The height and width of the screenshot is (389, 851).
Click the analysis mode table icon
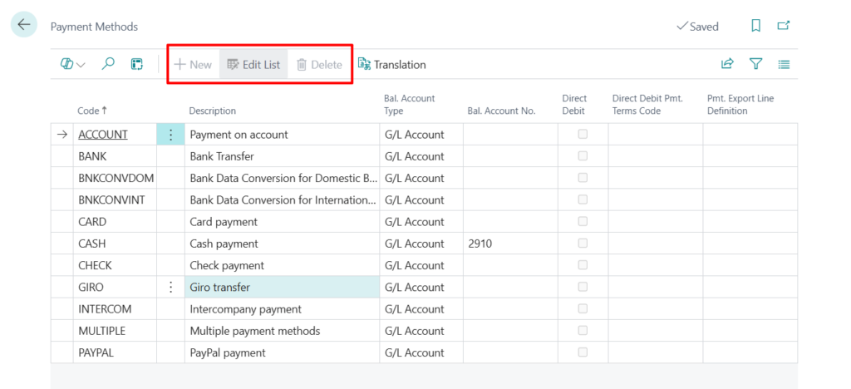[137, 64]
